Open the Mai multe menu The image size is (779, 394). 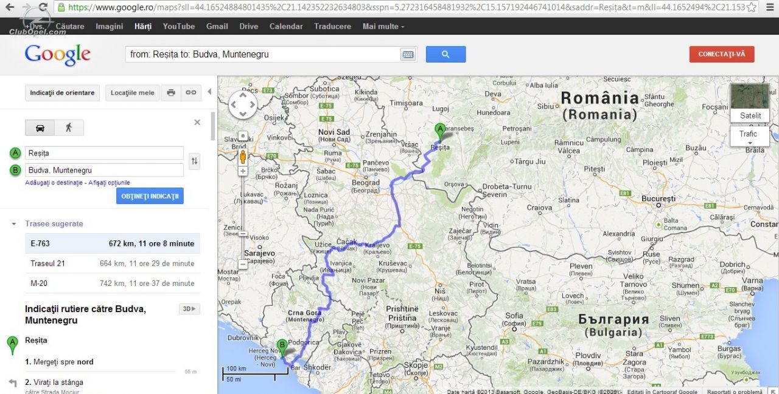pos(383,27)
